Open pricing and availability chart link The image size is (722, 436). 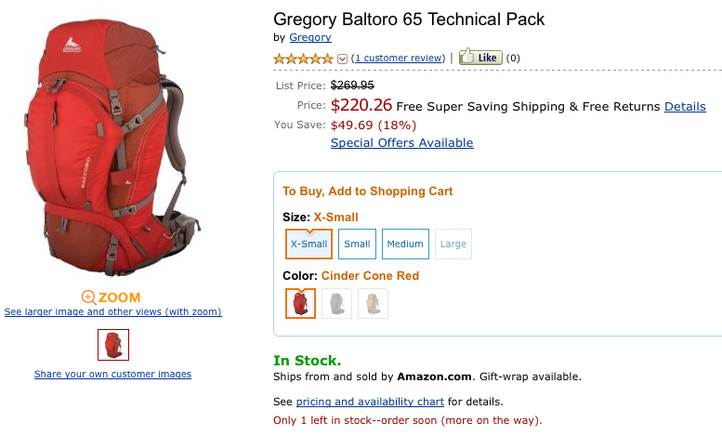pos(370,402)
